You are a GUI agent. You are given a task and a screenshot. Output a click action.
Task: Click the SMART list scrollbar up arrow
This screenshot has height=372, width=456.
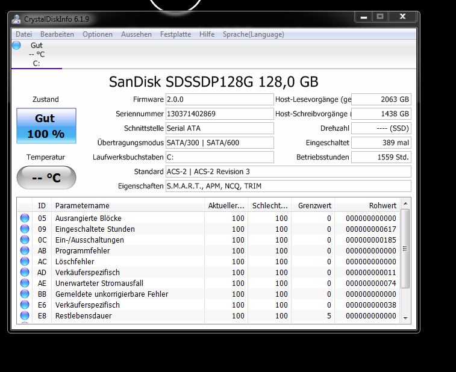tap(405, 203)
